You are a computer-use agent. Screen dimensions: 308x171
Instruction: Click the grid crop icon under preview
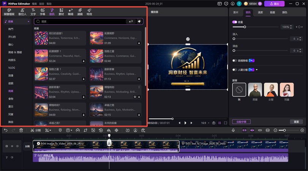[x=220, y=123]
